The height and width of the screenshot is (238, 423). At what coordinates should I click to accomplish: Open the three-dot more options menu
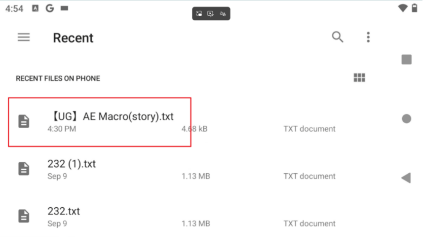368,37
